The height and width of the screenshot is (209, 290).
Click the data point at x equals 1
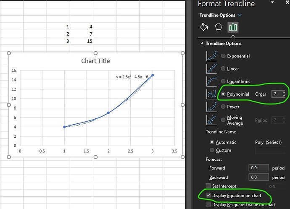pos(64,127)
